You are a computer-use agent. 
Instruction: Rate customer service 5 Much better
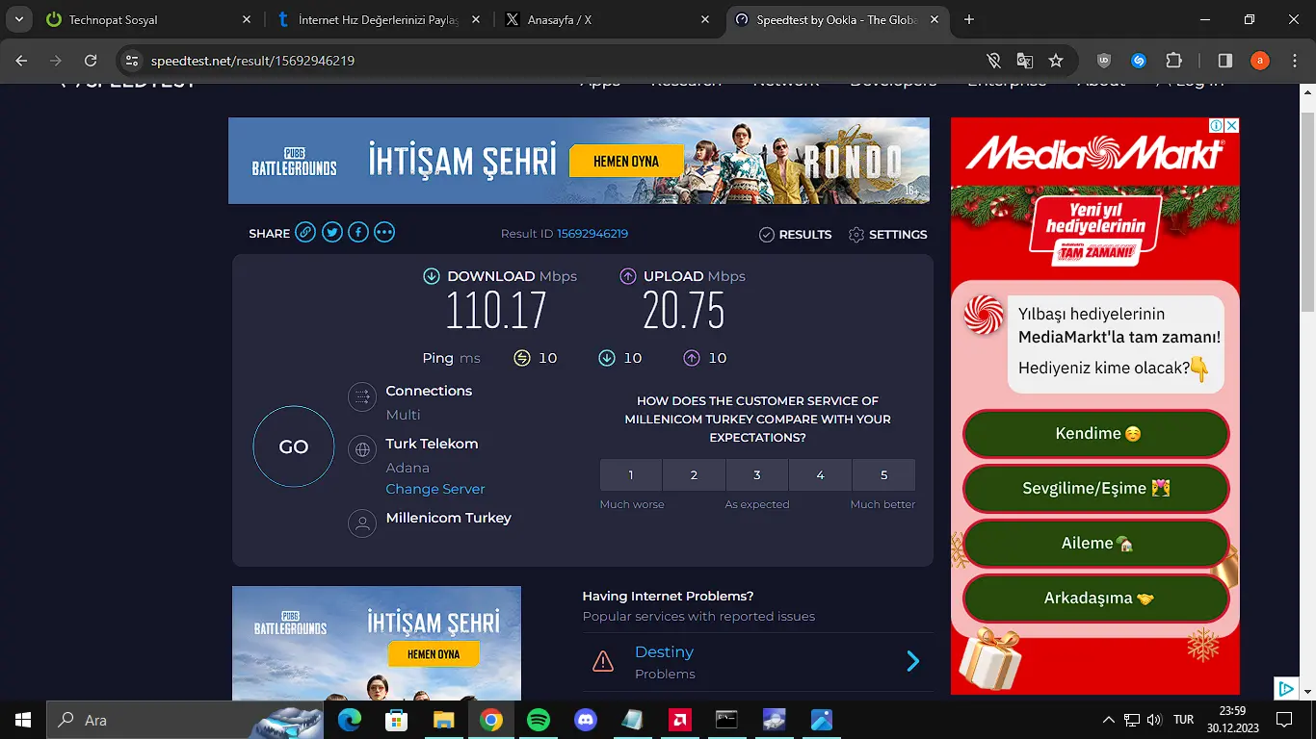883,475
